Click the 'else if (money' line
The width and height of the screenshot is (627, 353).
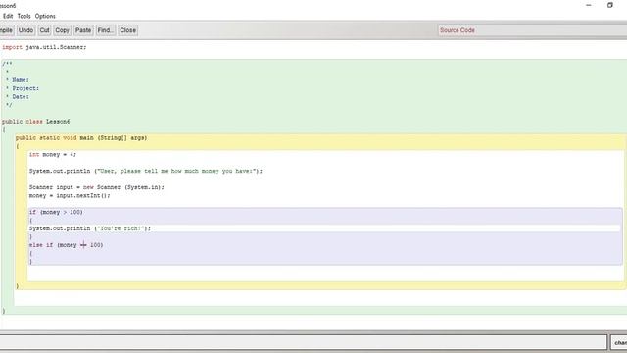(x=66, y=245)
